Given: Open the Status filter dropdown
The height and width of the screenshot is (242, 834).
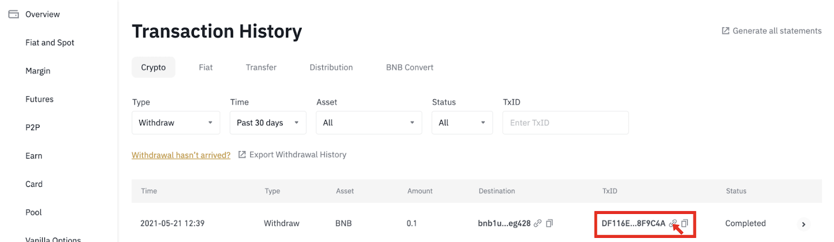Looking at the screenshot, I should (x=462, y=123).
